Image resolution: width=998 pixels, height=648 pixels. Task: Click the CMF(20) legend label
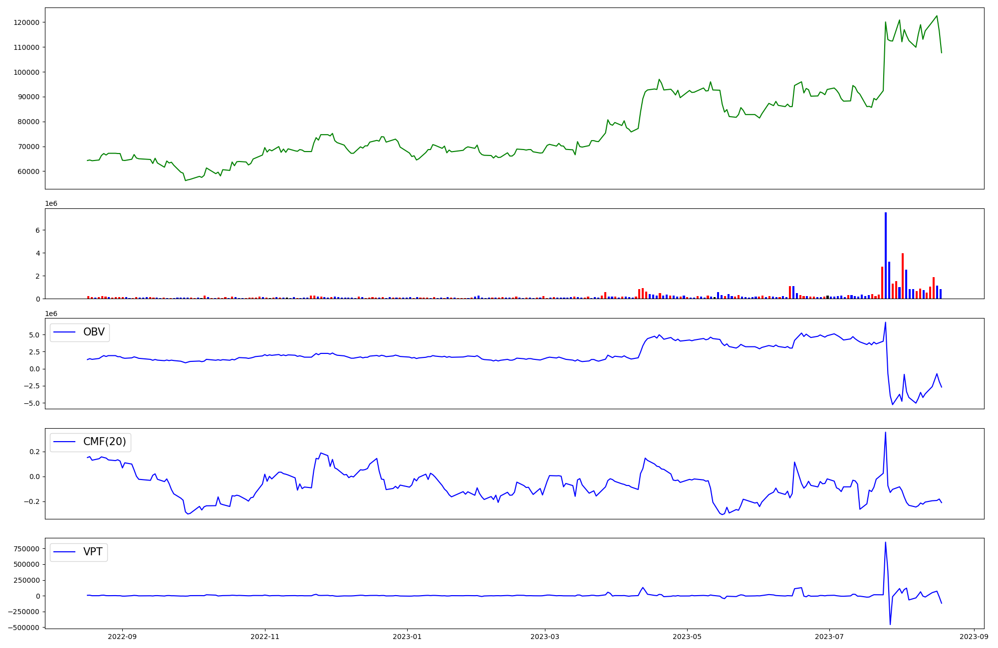[104, 442]
